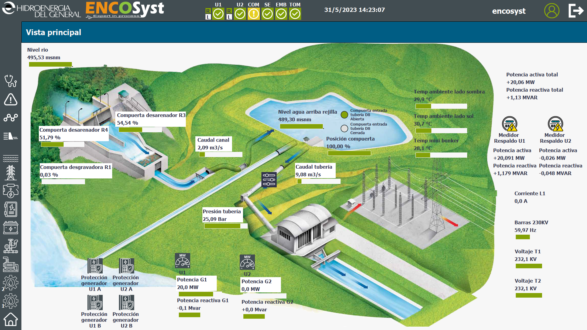The height and width of the screenshot is (330, 587).
Task: Click the U1 L local indicator
Action: 208,17
